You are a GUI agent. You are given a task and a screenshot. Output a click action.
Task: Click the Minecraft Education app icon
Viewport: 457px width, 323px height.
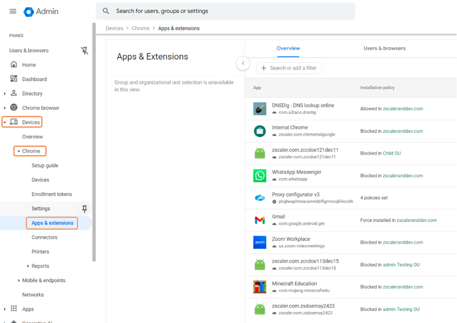pos(260,287)
